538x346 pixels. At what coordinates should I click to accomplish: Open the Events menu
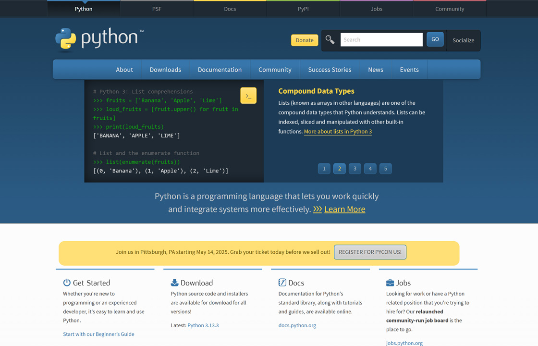tap(409, 70)
